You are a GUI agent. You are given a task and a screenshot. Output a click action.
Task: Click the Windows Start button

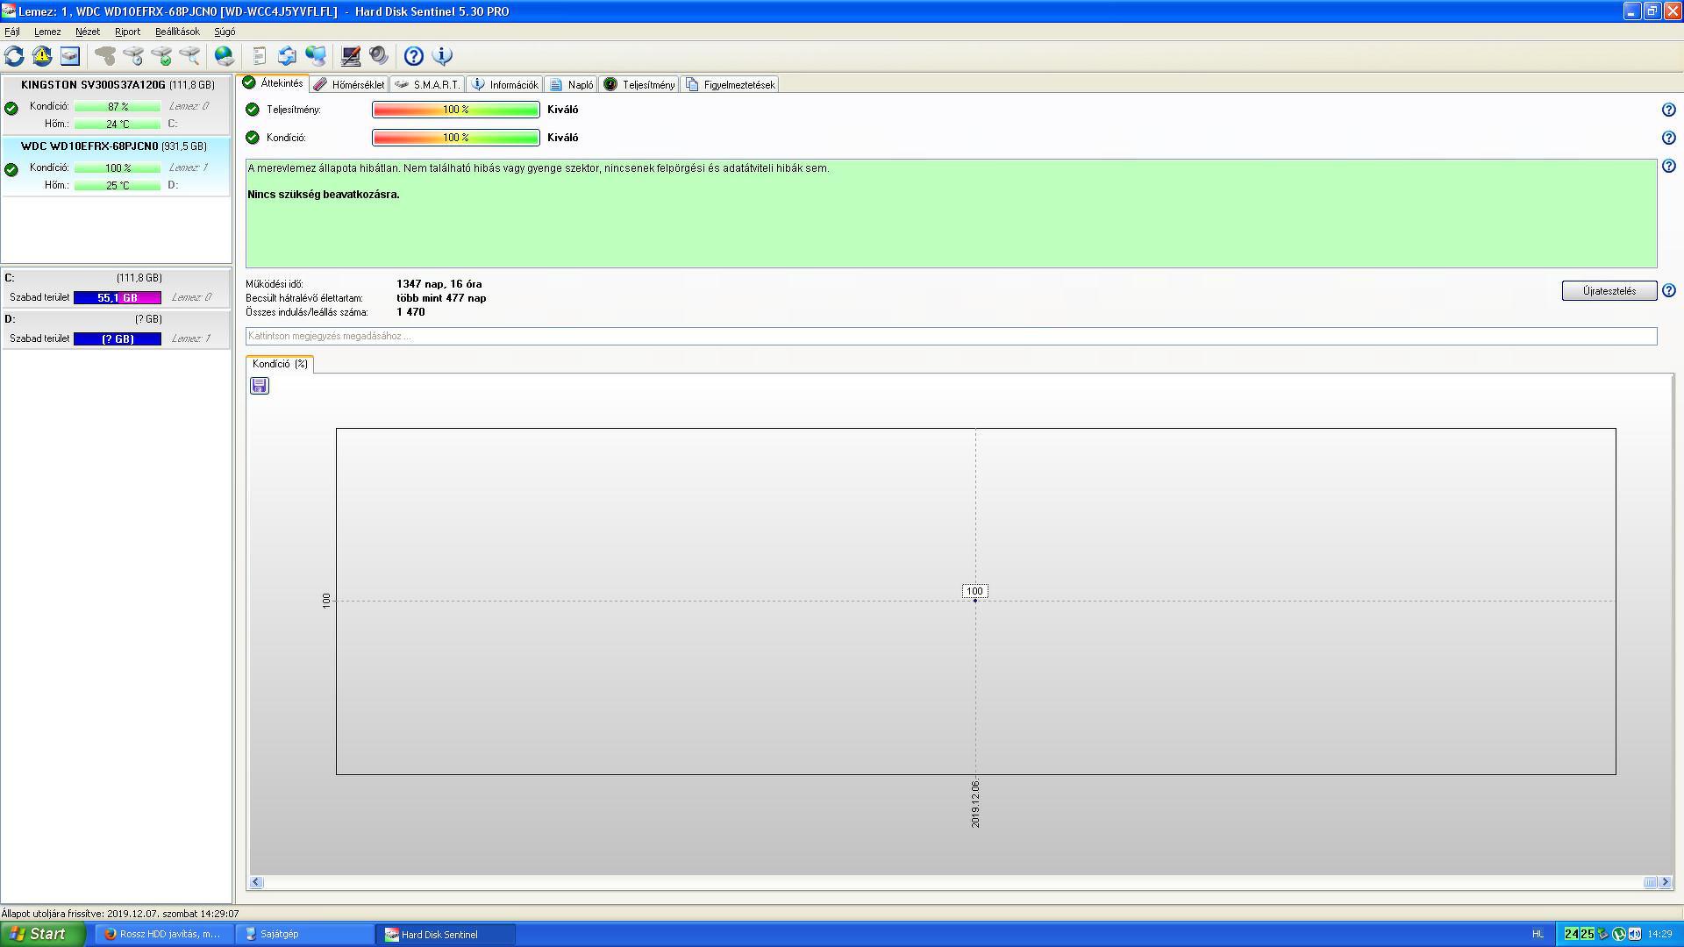coord(42,934)
